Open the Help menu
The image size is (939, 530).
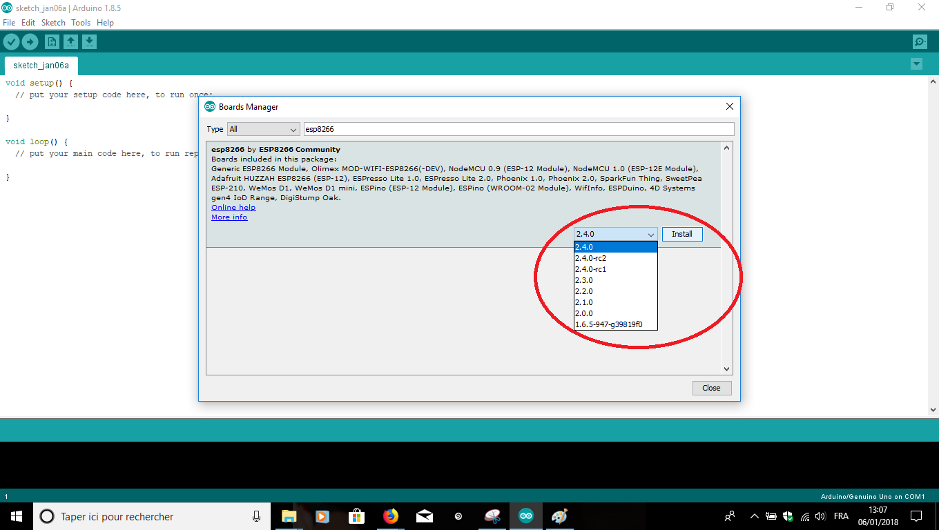pyautogui.click(x=105, y=23)
